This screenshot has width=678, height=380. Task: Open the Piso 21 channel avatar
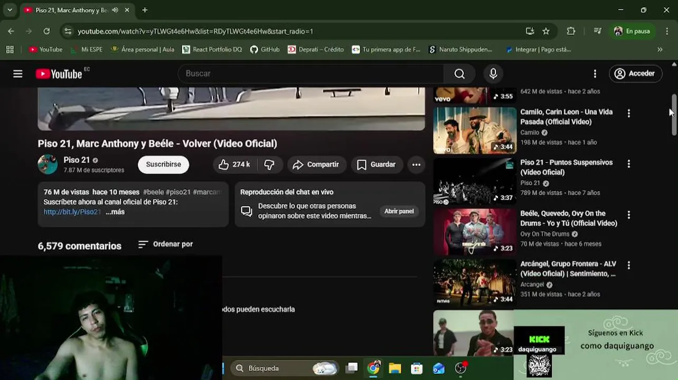[48, 165]
